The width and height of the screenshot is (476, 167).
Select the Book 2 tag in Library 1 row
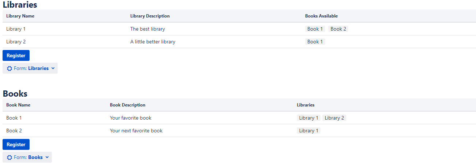(x=338, y=29)
